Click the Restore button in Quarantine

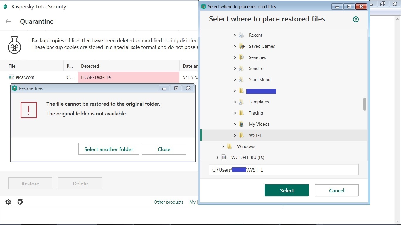pos(30,183)
